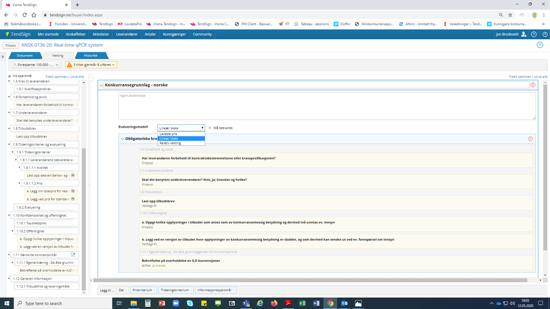
Task: Open PowerPoint from the taskbar
Action: [x=162, y=304]
